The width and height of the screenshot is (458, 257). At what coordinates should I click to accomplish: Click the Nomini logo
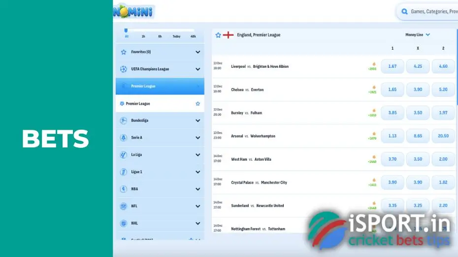[133, 11]
